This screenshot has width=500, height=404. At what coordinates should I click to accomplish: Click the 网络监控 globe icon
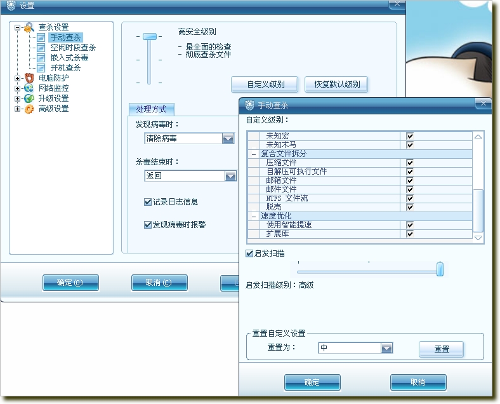[x=29, y=88]
